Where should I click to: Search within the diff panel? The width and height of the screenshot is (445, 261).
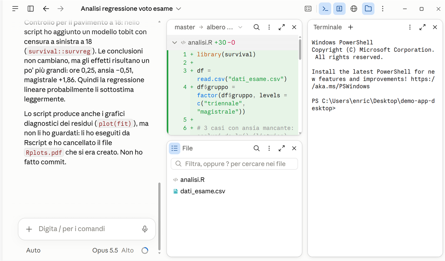257,27
